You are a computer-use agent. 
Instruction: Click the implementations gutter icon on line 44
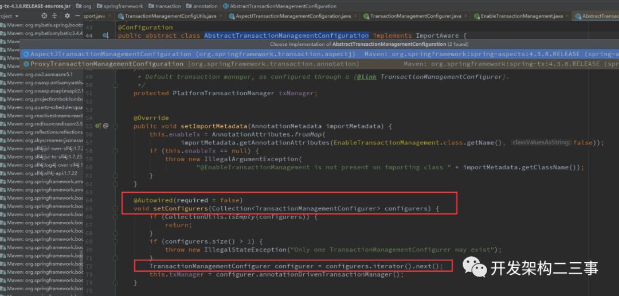pos(105,36)
